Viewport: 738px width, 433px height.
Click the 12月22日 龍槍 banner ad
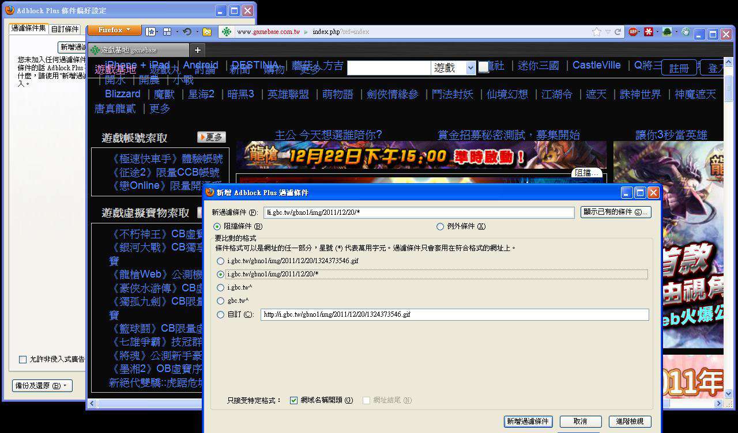(421, 155)
